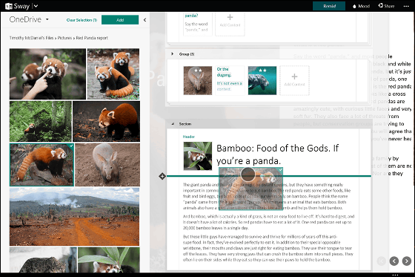415x277 pixels.
Task: Open the Pictures folder breadcrumb
Action: tap(65, 38)
